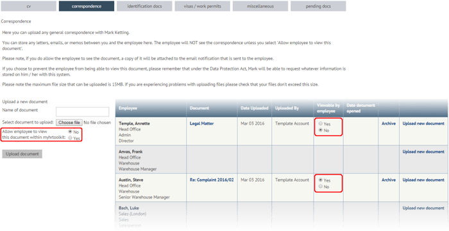Click the employee name Anvas, Frank
449x231 pixels.
130,152
